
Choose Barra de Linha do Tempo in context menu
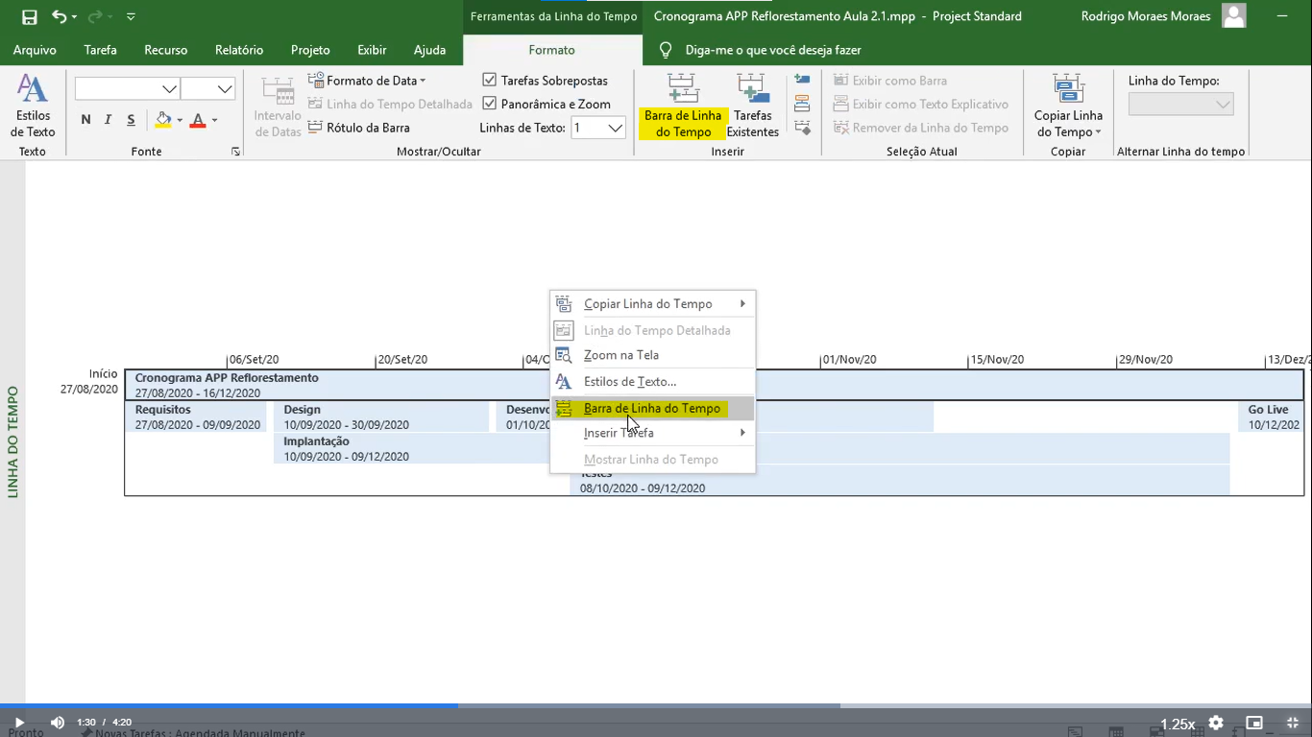coord(652,409)
